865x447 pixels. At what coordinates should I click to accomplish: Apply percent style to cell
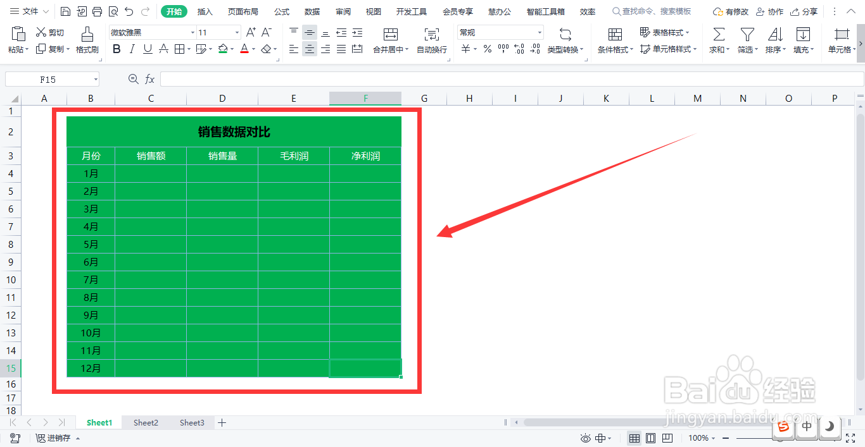coord(487,49)
